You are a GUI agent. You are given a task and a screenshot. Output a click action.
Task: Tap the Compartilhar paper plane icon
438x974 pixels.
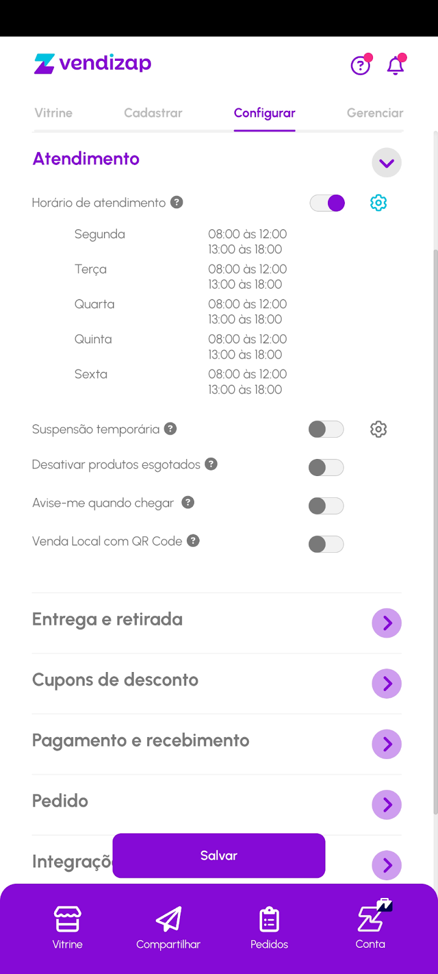[169, 919]
